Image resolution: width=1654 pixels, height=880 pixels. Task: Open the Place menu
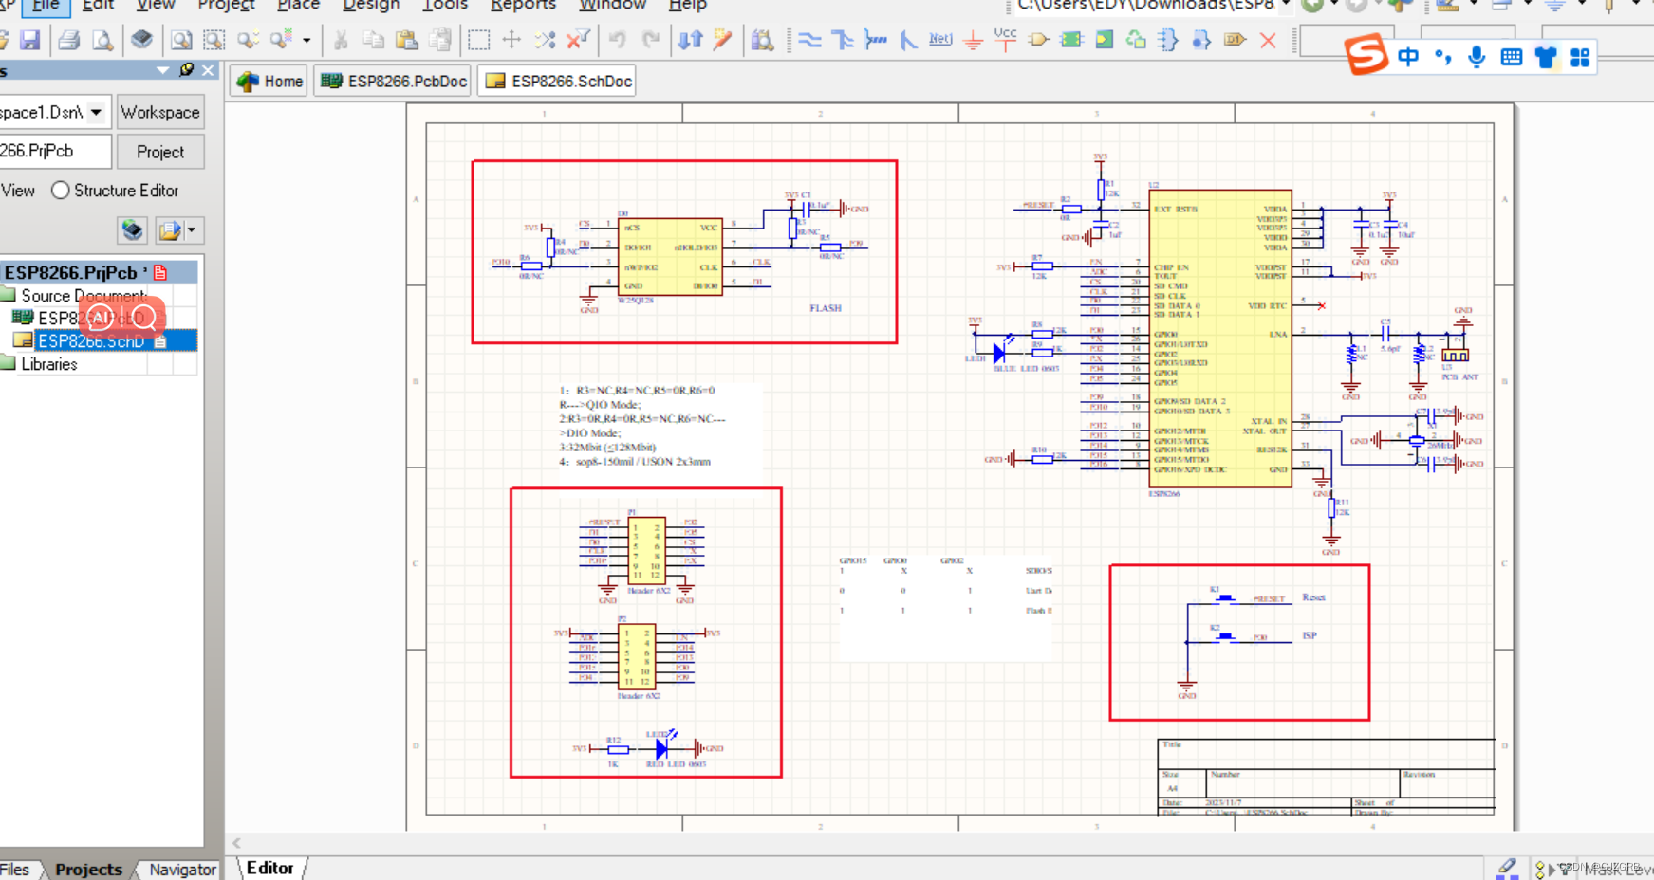click(x=298, y=5)
